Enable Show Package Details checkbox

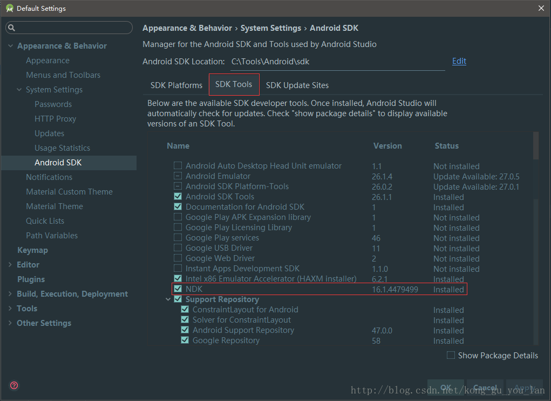coord(451,355)
